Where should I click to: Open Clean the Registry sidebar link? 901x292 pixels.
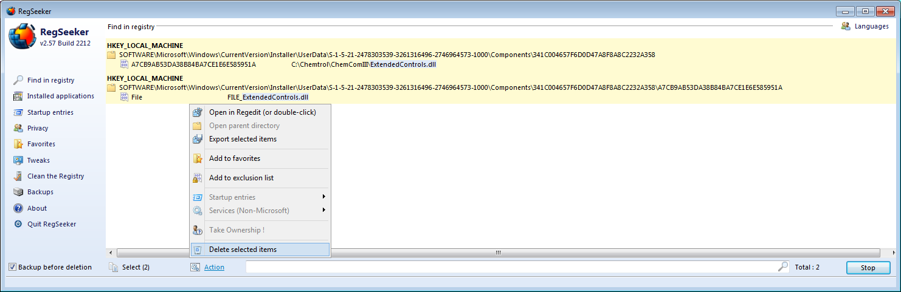click(56, 176)
